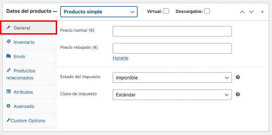Click the truck icon beside Envío

[8, 56]
